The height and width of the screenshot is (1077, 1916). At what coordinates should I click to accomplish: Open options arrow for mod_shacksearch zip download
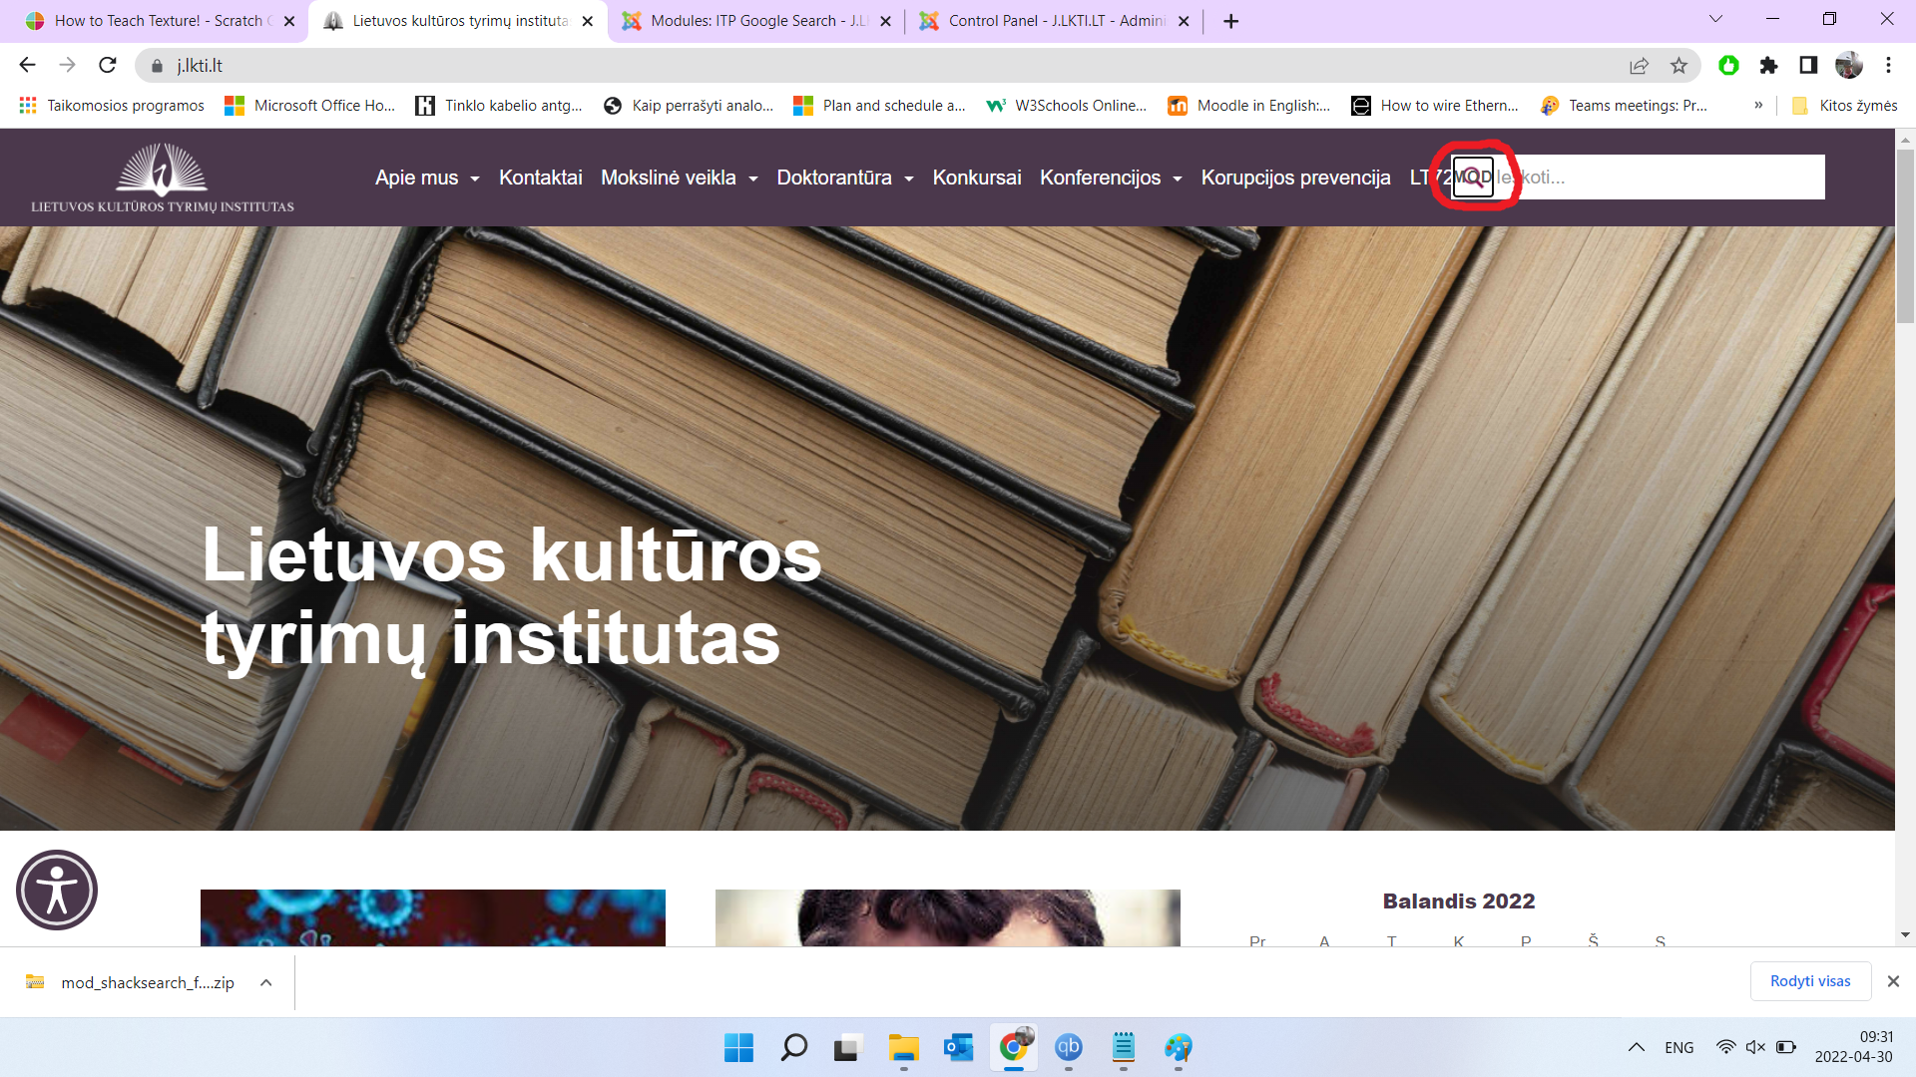click(x=266, y=983)
